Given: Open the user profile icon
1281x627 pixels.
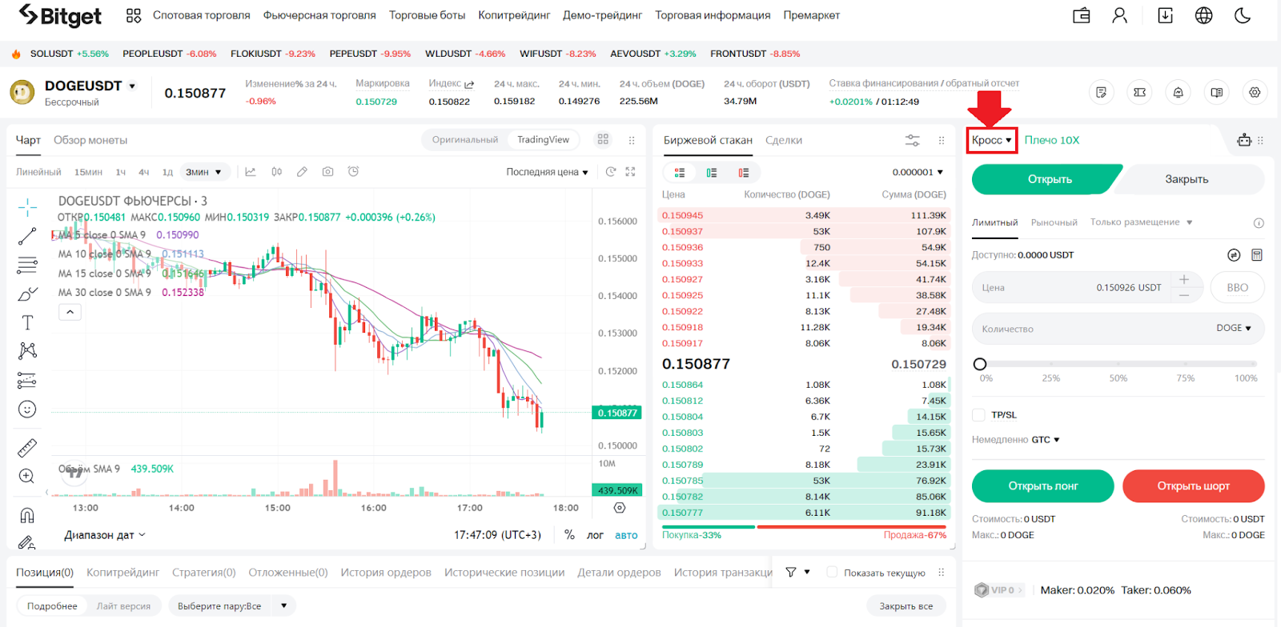Looking at the screenshot, I should (1119, 15).
